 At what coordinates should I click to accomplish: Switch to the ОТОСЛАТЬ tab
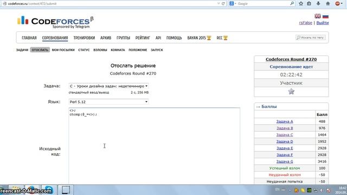point(40,50)
